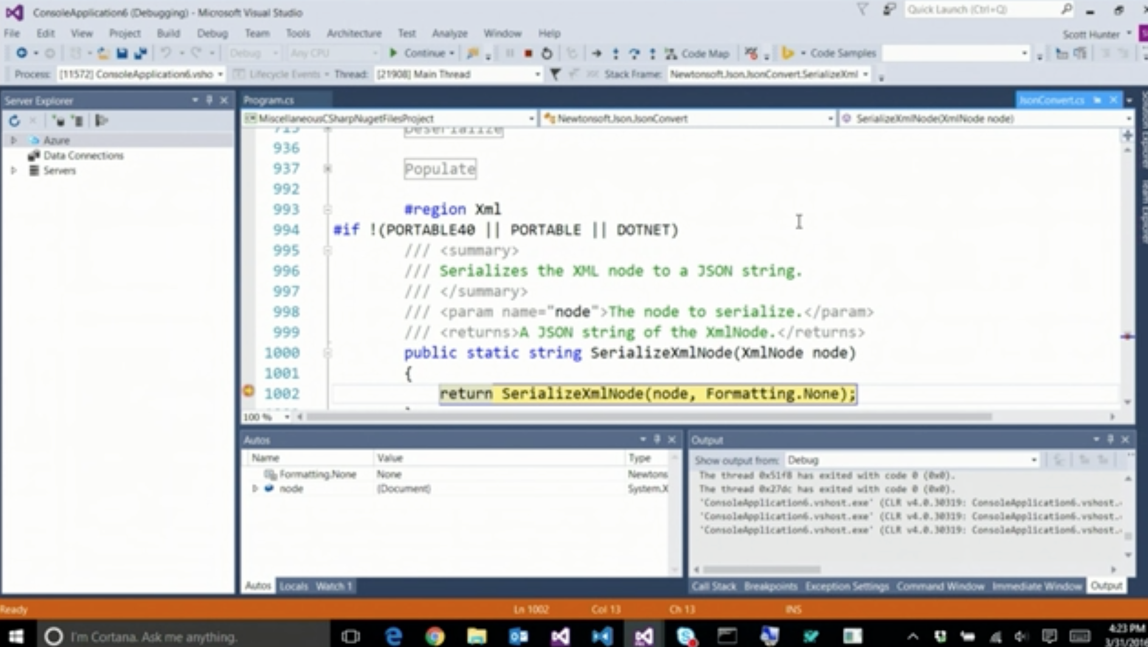Open Google Chrome from the taskbar
The image size is (1148, 647).
pyautogui.click(x=435, y=636)
